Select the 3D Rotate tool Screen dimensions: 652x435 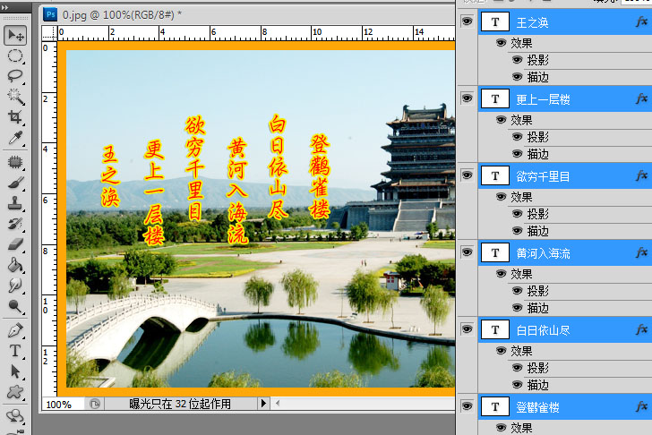(15, 415)
